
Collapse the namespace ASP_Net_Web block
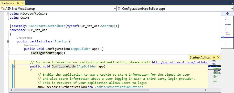tap(8, 30)
